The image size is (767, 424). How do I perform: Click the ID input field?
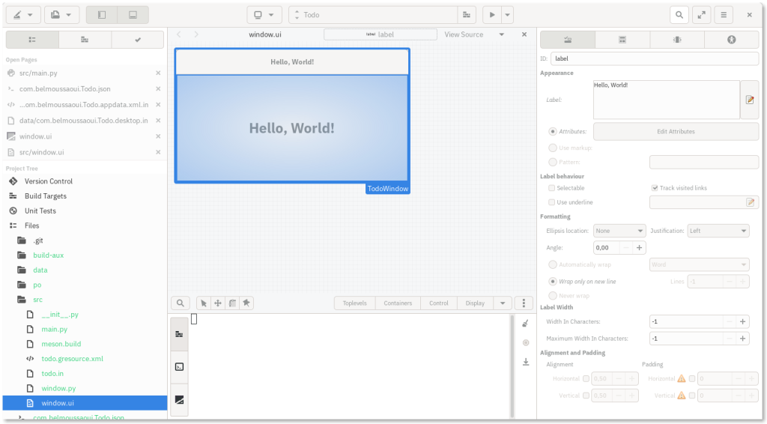[655, 58]
